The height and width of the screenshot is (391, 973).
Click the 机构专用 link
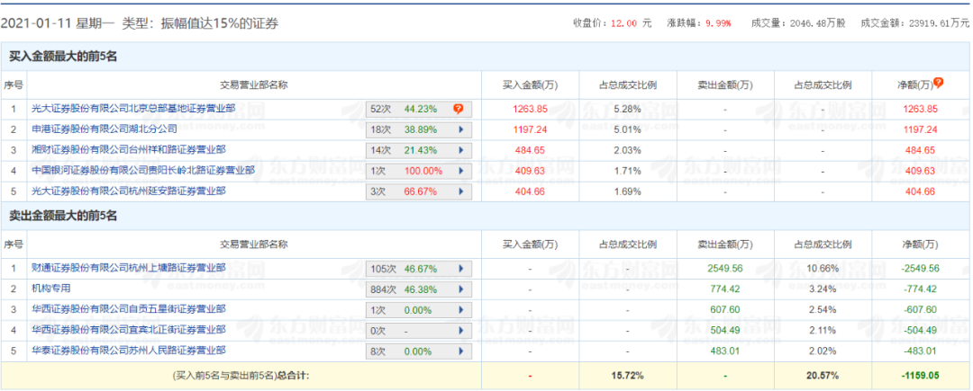[50, 289]
